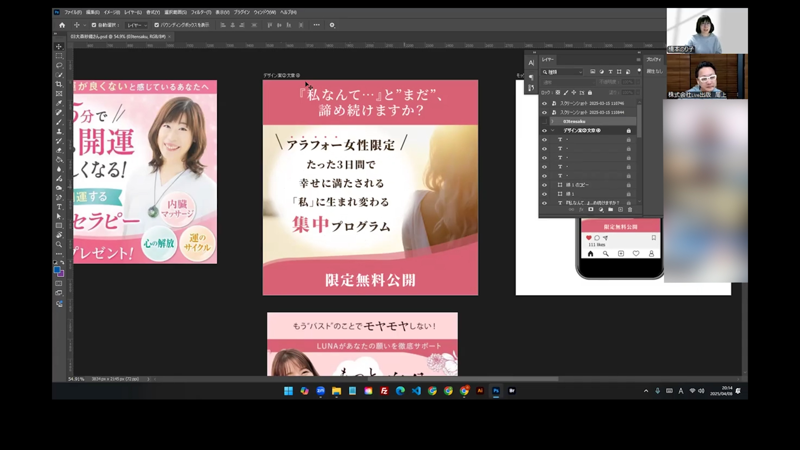The width and height of the screenshot is (800, 450).
Task: Swap foreground and background colors
Action: point(62,262)
